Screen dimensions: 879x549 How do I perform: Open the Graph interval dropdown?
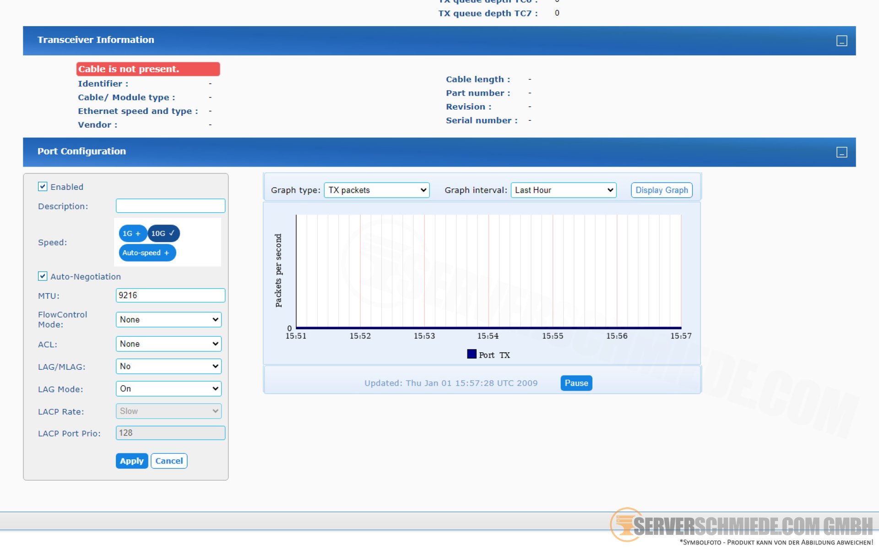(563, 190)
